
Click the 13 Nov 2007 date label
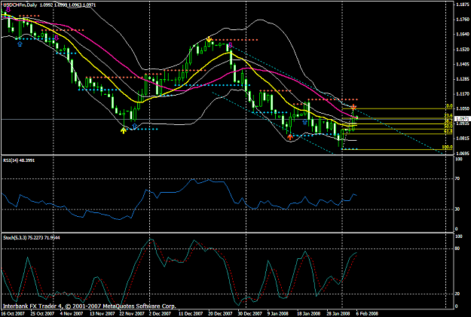pos(102,314)
